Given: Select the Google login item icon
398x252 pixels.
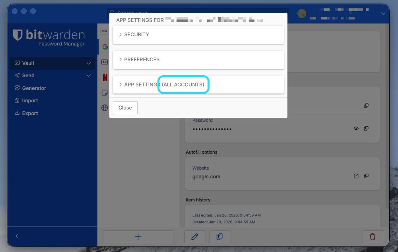Looking at the screenshot, I should click(x=104, y=47).
